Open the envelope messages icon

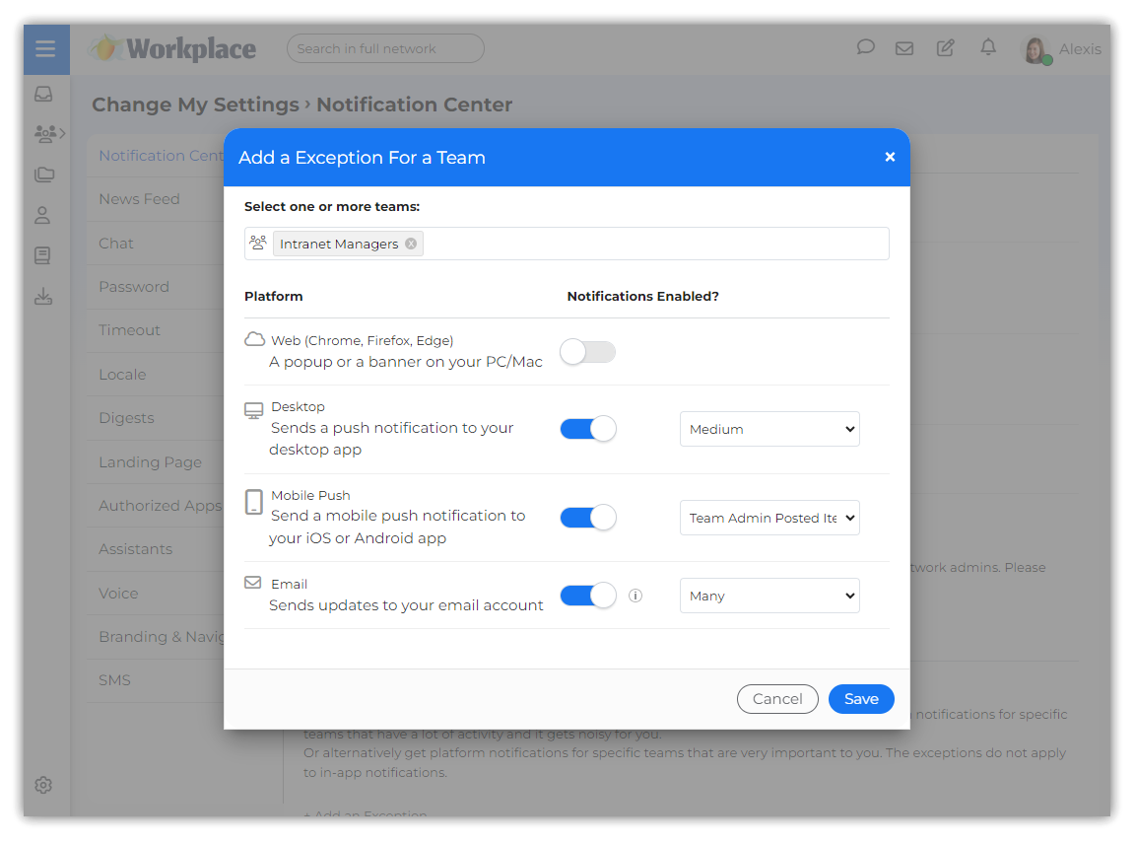tap(903, 48)
